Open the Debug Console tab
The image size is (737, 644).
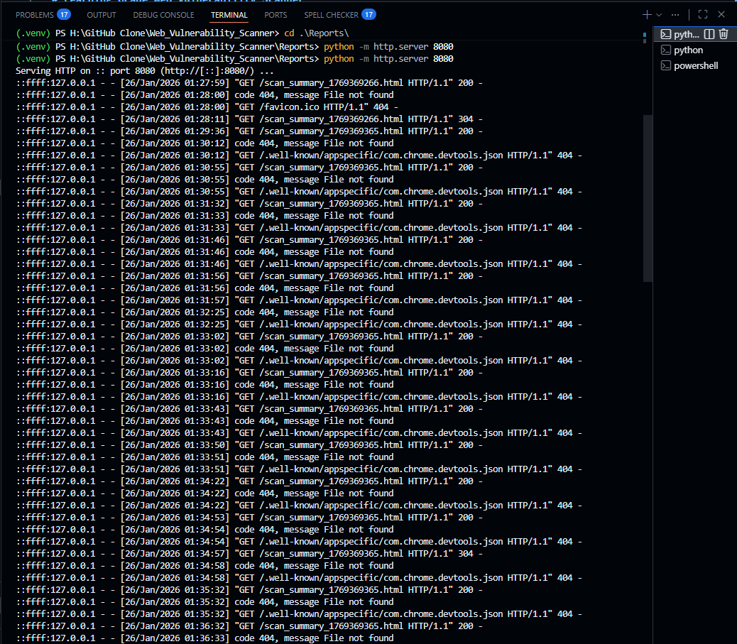click(163, 15)
